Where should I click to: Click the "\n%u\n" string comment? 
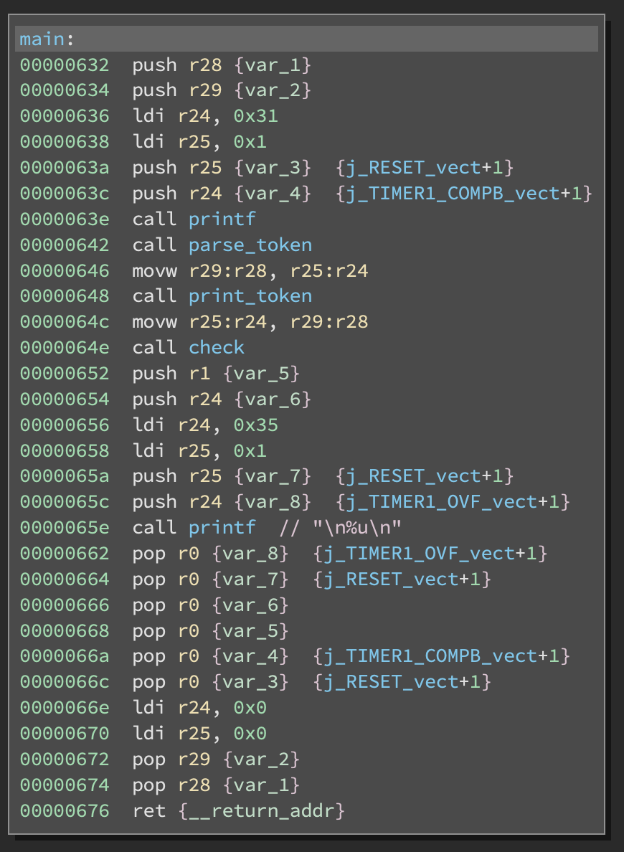coord(356,528)
